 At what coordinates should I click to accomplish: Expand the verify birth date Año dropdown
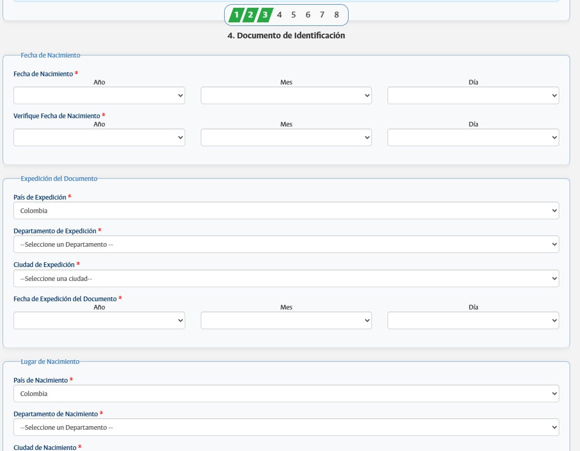point(99,137)
